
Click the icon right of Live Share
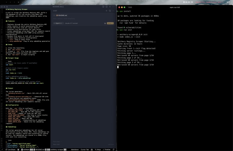[18, 150]
